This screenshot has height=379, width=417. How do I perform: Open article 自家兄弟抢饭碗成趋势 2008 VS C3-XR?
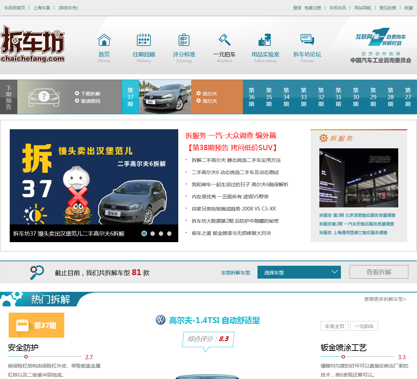pos(234,209)
